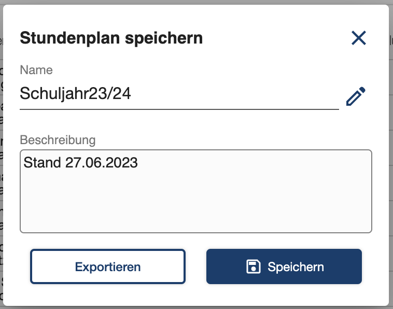The height and width of the screenshot is (309, 393).
Task: Save the timetable with Speichern button
Action: pos(284,266)
